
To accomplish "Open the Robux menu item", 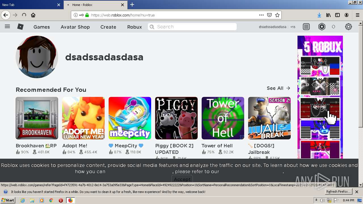I will (134, 27).
